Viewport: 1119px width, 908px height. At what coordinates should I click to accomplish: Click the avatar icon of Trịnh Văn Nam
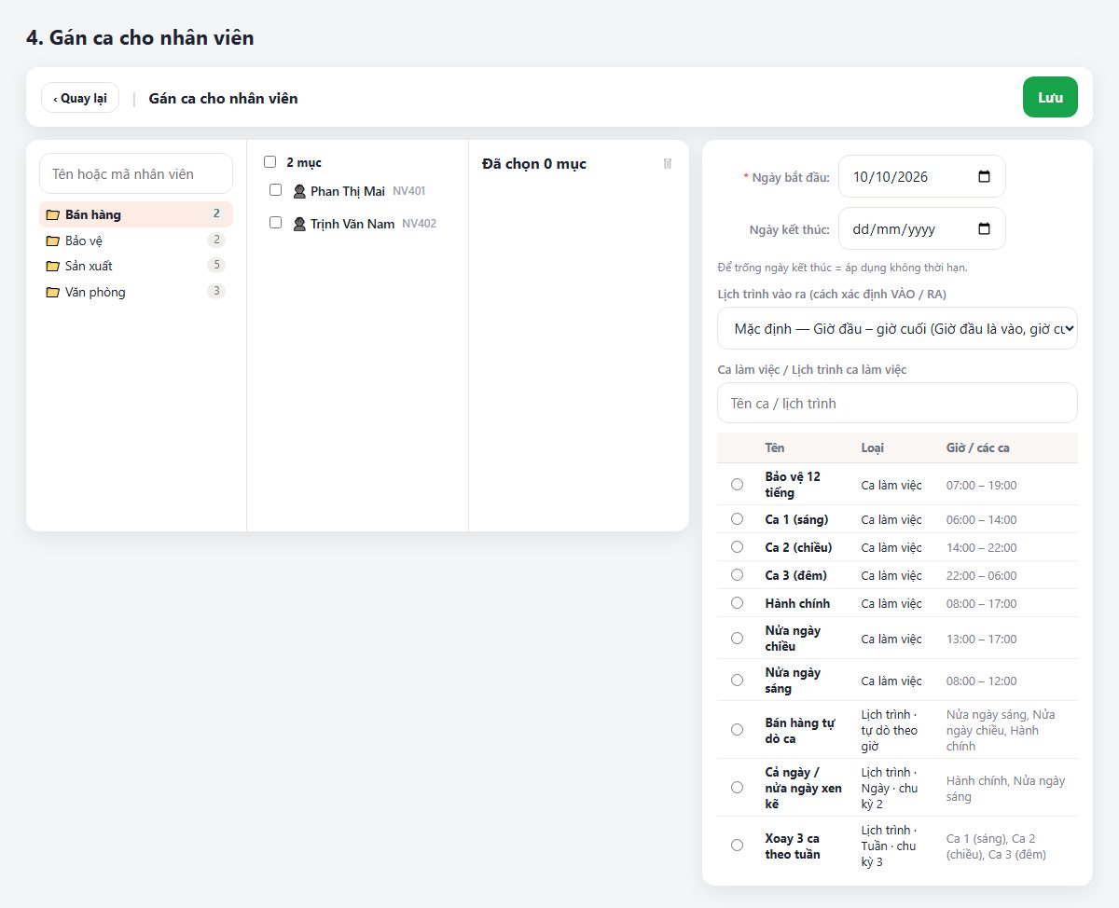coord(299,224)
